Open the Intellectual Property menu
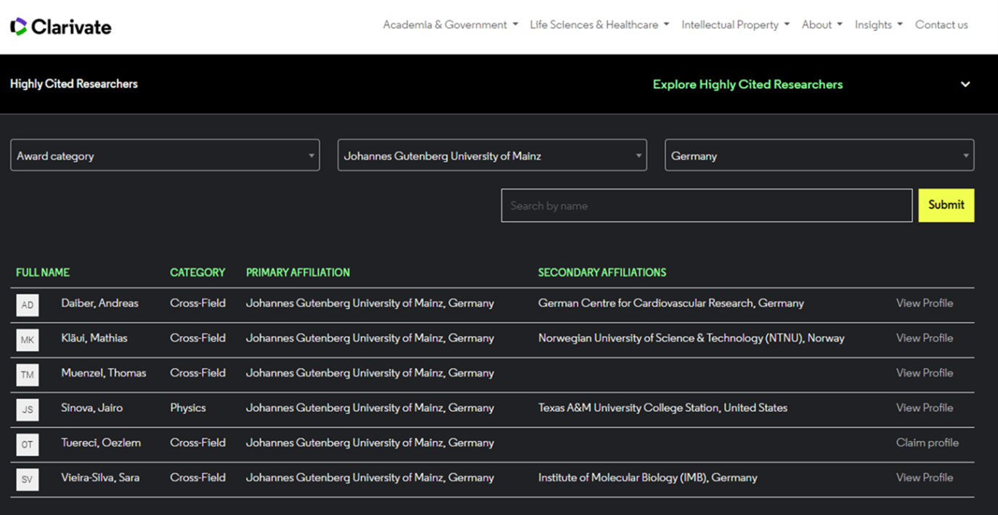Screen dimensions: 998x515 735,25
